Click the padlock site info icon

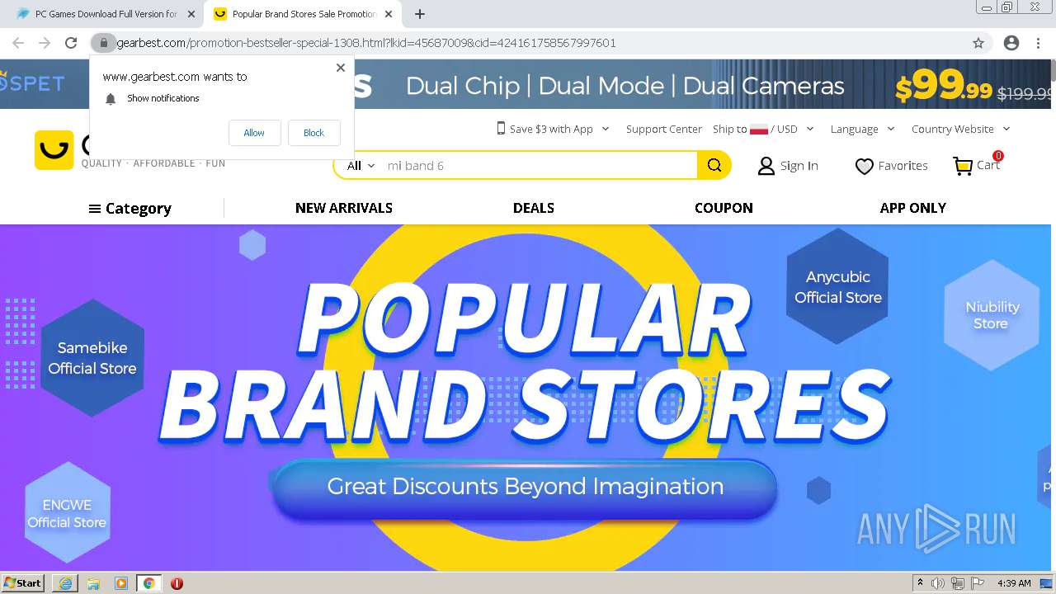coord(103,43)
